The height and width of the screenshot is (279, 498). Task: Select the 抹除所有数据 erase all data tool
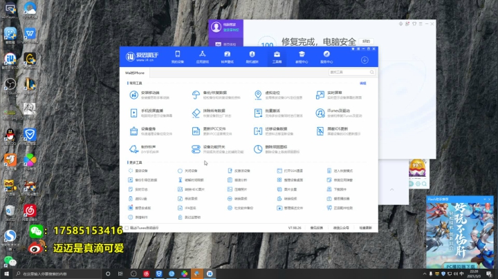click(212, 113)
